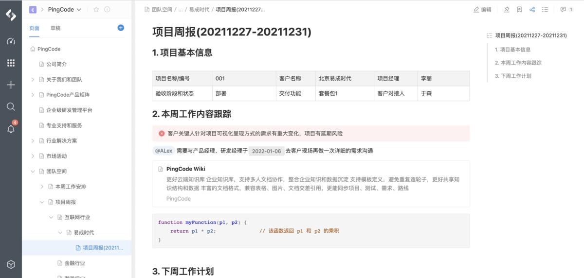Collapse the 易成时代 tree node

click(x=60, y=232)
